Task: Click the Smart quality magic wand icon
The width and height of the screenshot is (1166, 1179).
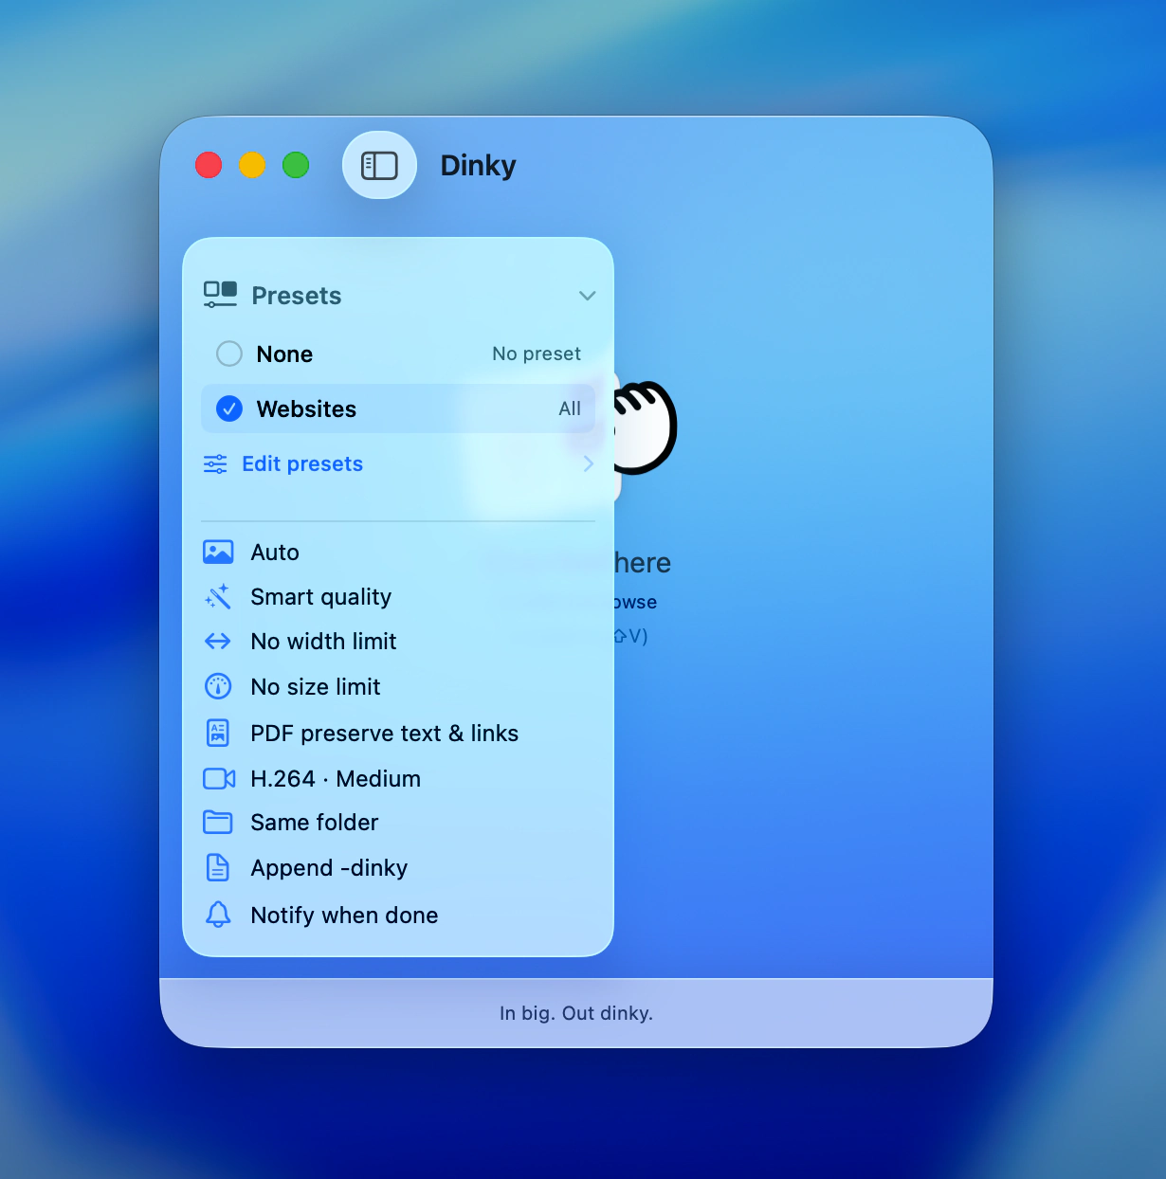Action: (x=218, y=597)
